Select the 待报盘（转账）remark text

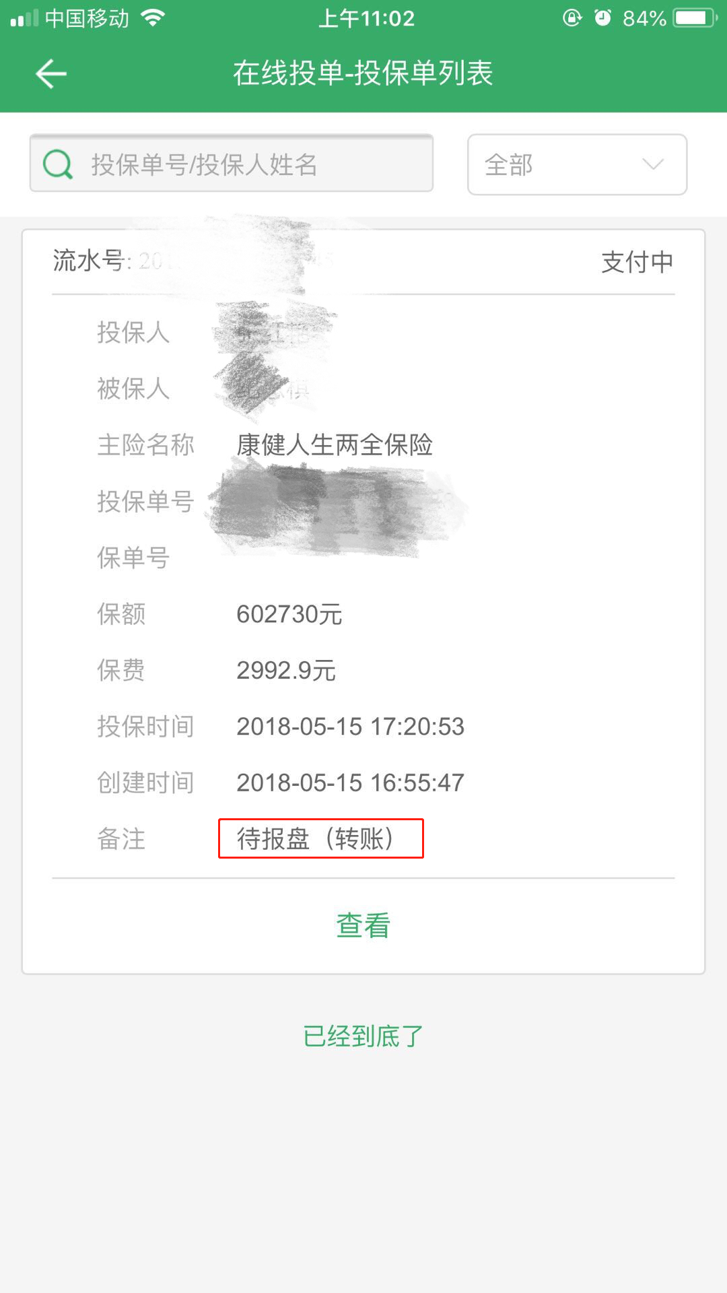(x=315, y=838)
